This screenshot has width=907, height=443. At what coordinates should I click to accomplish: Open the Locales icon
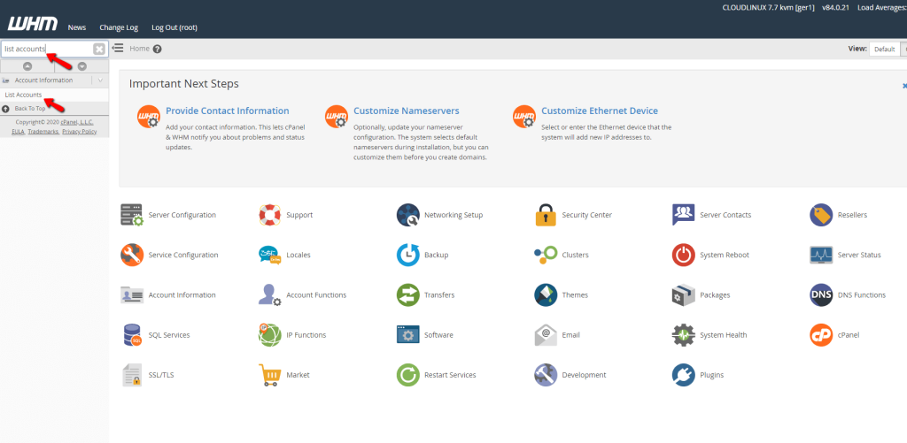tap(269, 255)
